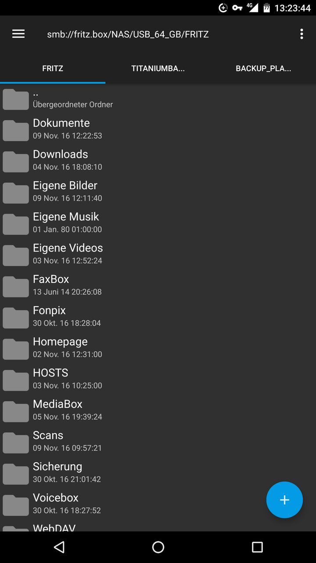316x563 pixels.
Task: Click the FaxBox folder icon
Action: pos(16,286)
